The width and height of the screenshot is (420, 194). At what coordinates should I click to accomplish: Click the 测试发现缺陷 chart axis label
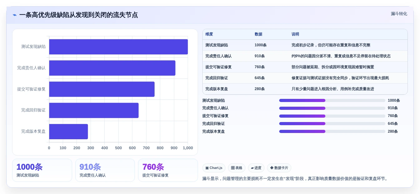[33, 47]
